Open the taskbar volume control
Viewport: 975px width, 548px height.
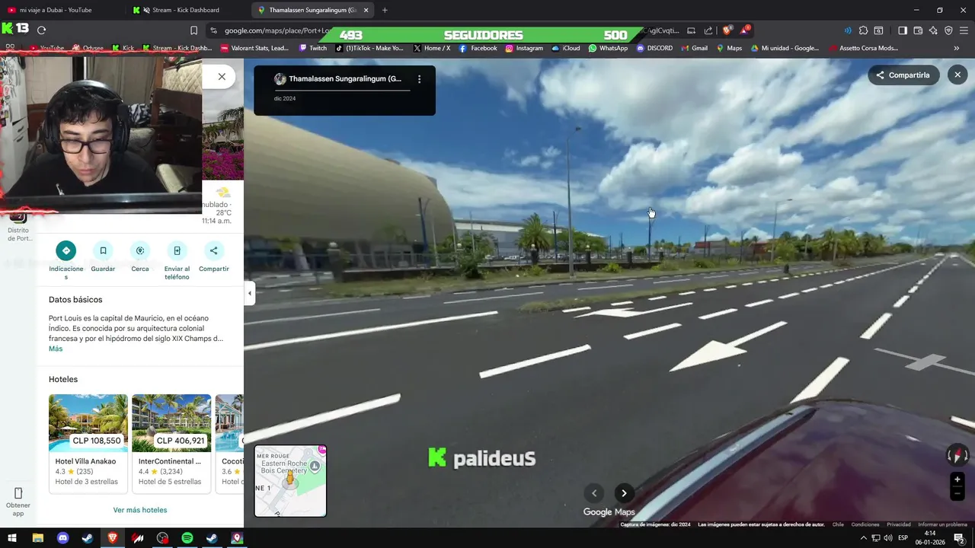pyautogui.click(x=888, y=538)
